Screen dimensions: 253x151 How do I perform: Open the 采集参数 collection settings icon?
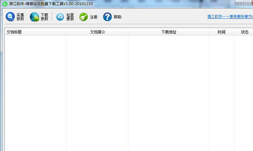click(x=10, y=17)
